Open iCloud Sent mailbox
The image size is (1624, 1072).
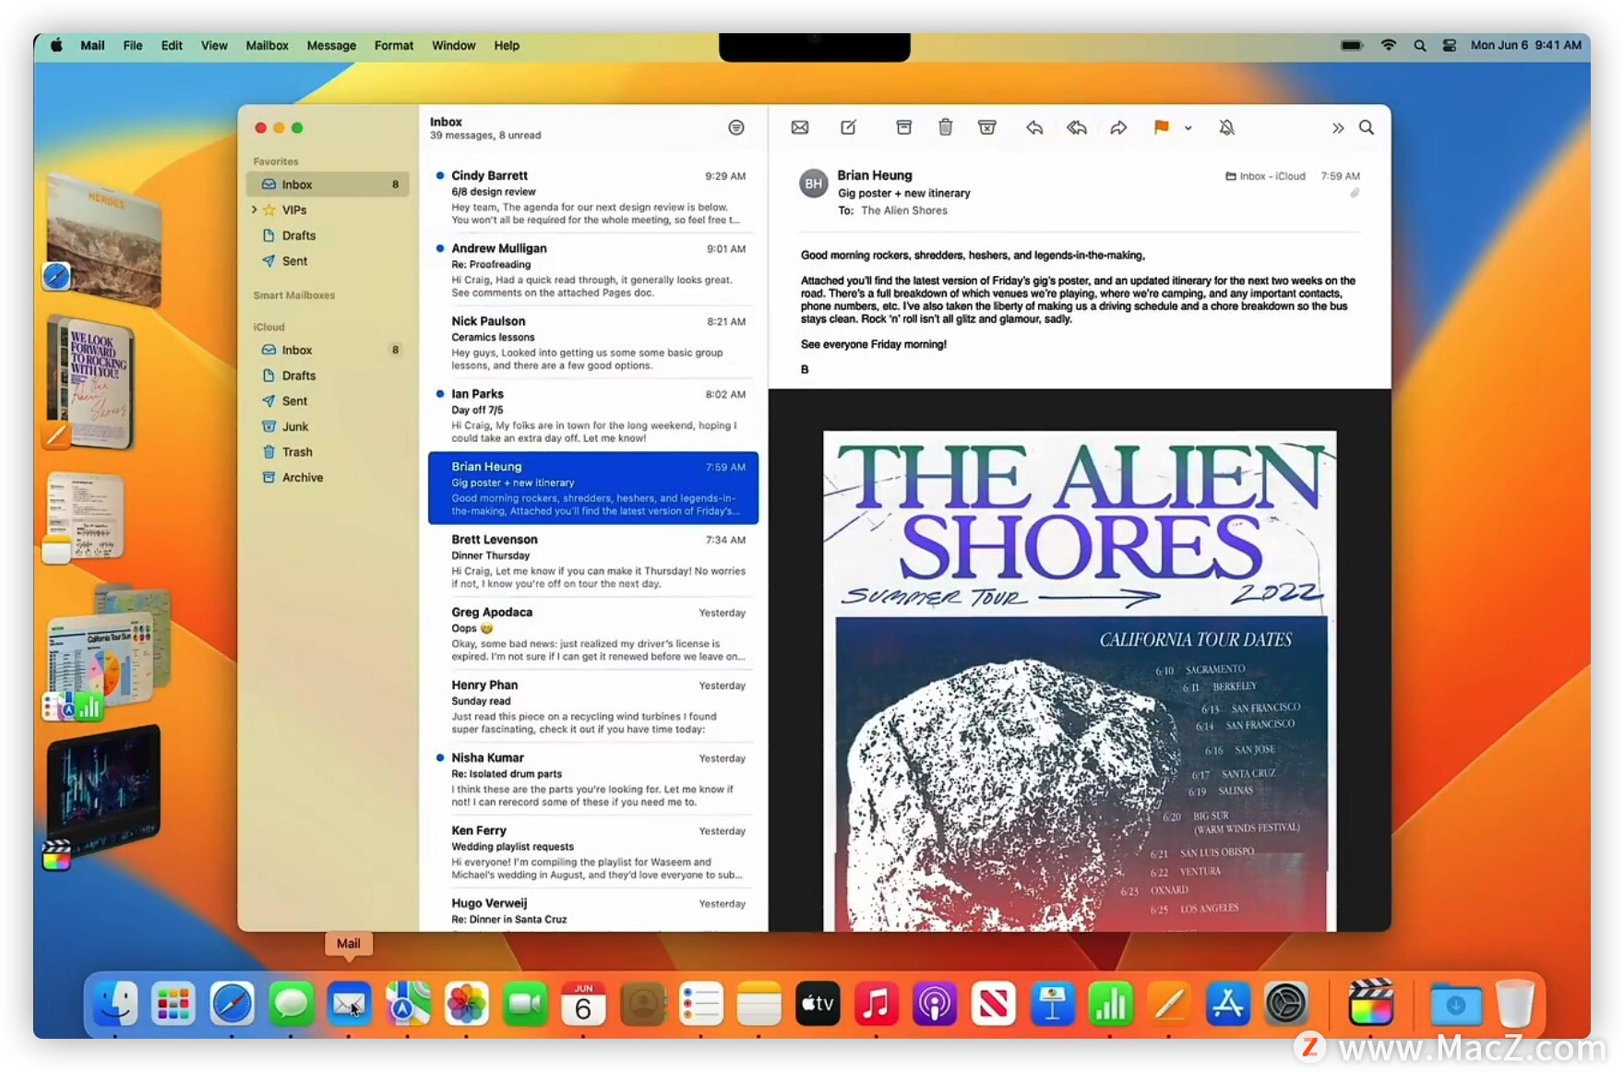(x=328, y=400)
